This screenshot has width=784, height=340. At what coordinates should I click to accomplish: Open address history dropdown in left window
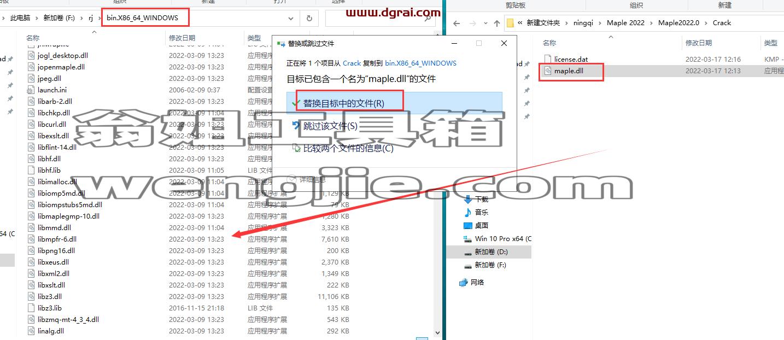(x=290, y=18)
